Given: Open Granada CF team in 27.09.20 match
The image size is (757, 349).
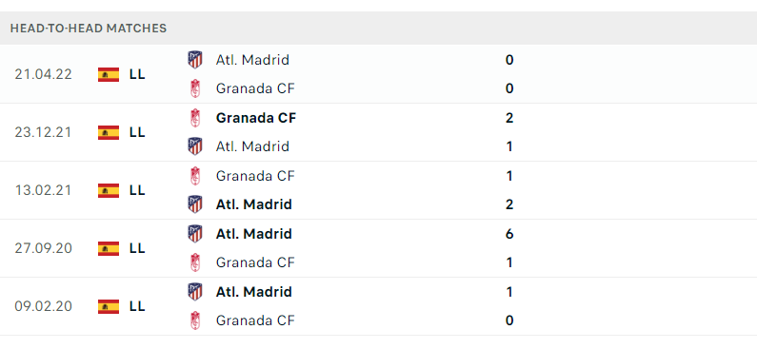Looking at the screenshot, I should click(x=255, y=262).
